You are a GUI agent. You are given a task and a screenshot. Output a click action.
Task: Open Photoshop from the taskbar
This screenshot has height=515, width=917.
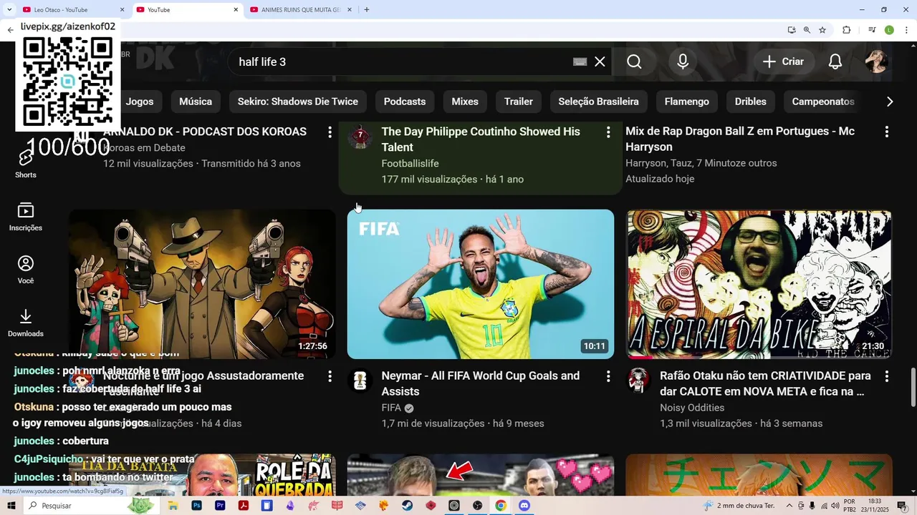[196, 506]
